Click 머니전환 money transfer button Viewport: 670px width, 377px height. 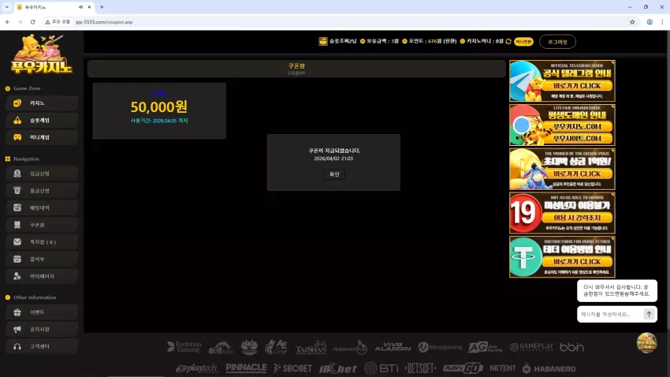click(x=523, y=42)
